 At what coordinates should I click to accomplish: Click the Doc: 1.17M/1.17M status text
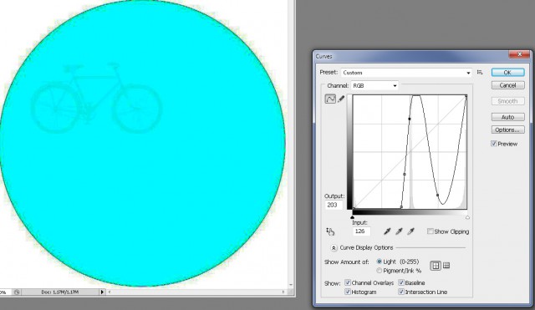[59, 292]
